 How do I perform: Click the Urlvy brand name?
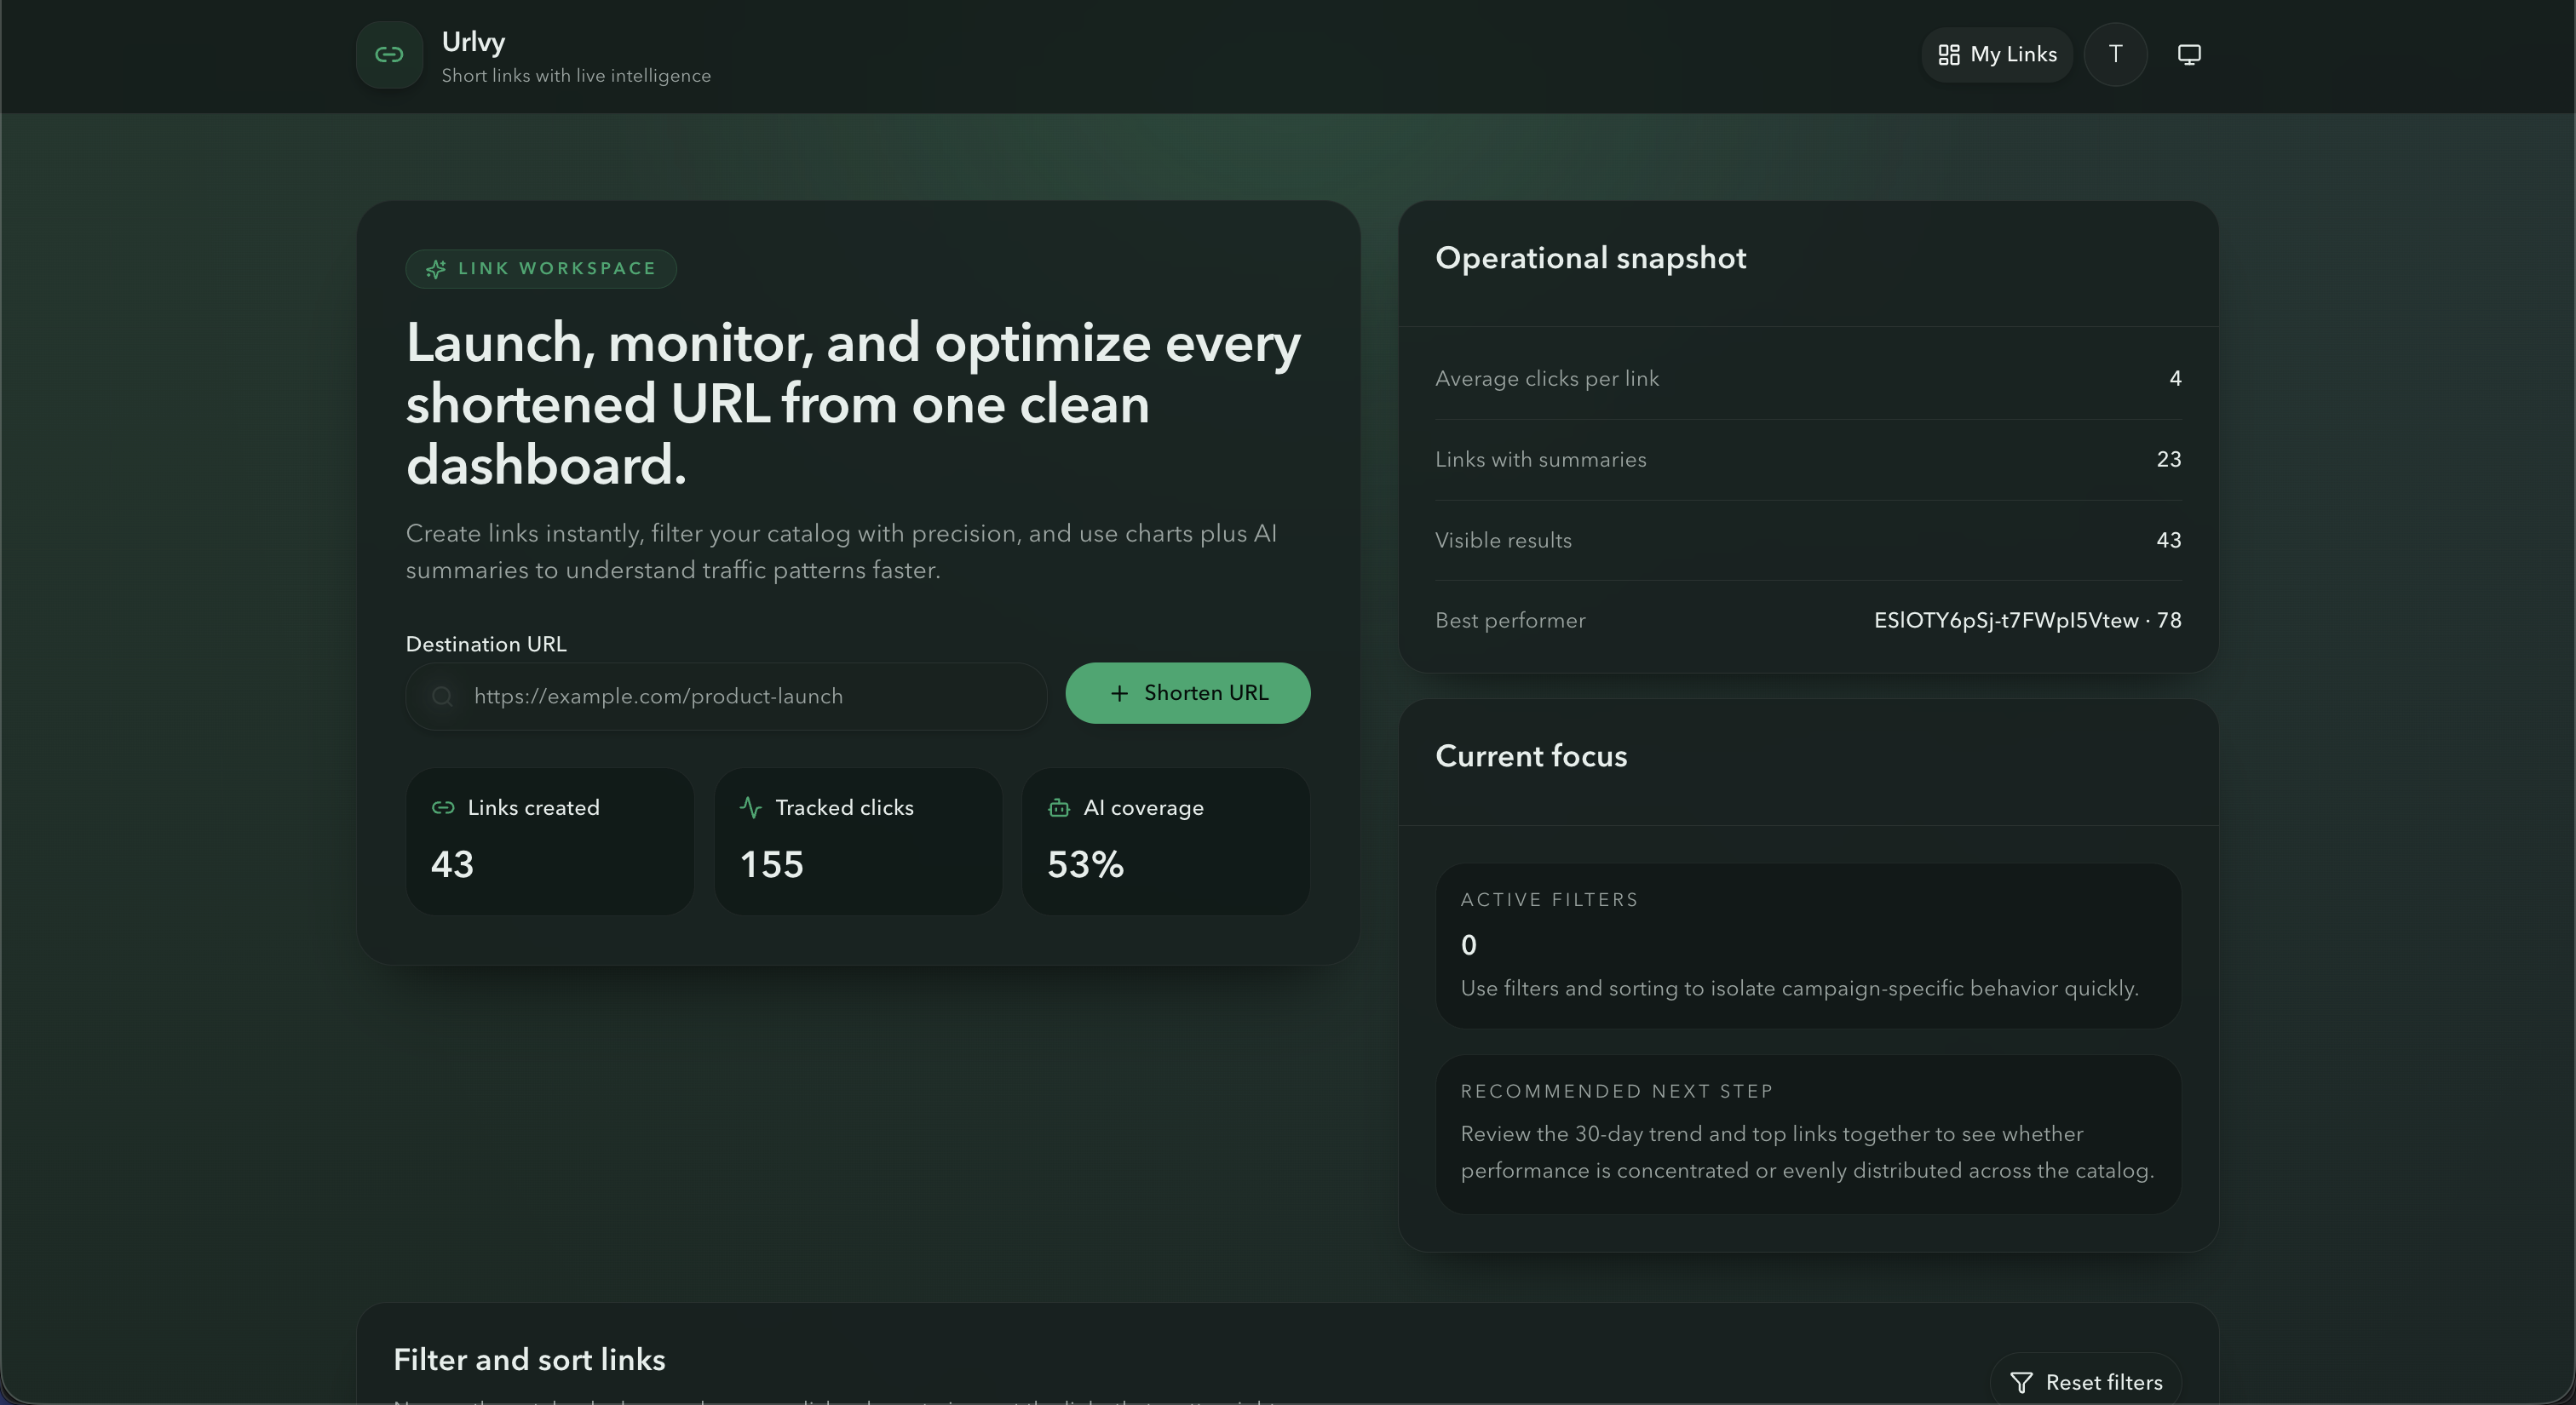(x=473, y=42)
